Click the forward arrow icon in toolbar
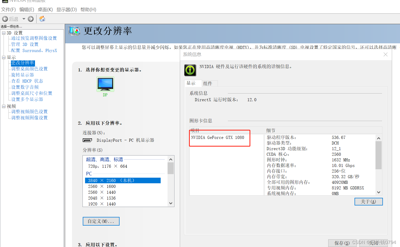This screenshot has width=400, height=247. pyautogui.click(x=31, y=19)
